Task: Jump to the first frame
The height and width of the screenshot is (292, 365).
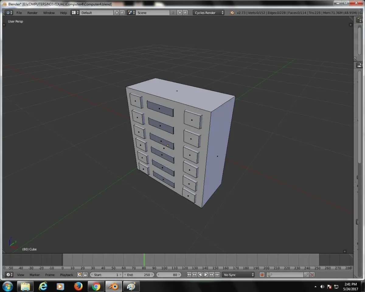Action: [x=189, y=275]
